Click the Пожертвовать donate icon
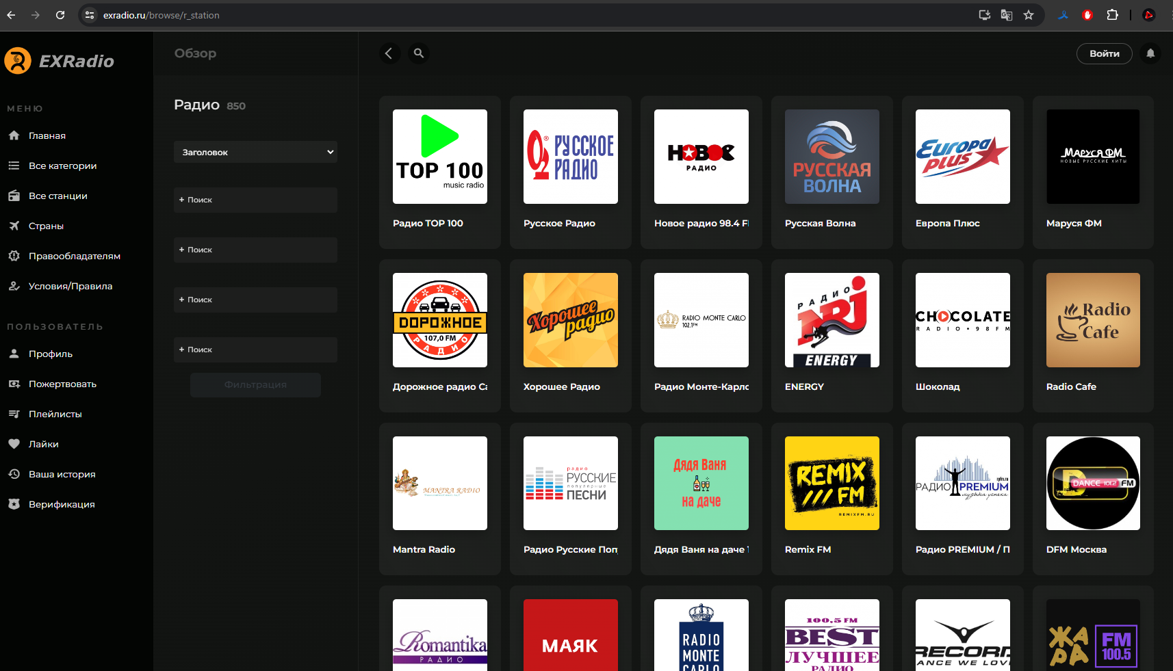Image resolution: width=1173 pixels, height=671 pixels. [14, 384]
